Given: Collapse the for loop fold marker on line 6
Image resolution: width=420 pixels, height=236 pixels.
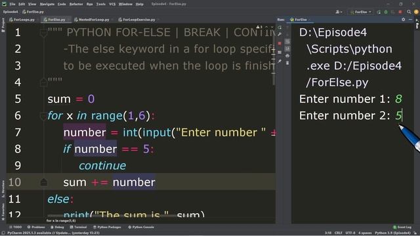Looking at the screenshot, I should click(43, 115).
